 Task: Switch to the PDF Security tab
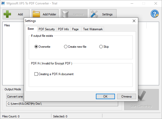[x=47, y=29]
